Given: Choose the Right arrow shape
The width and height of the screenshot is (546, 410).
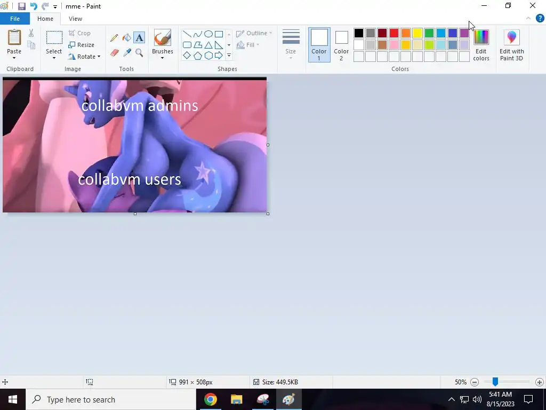Looking at the screenshot, I should (219, 56).
